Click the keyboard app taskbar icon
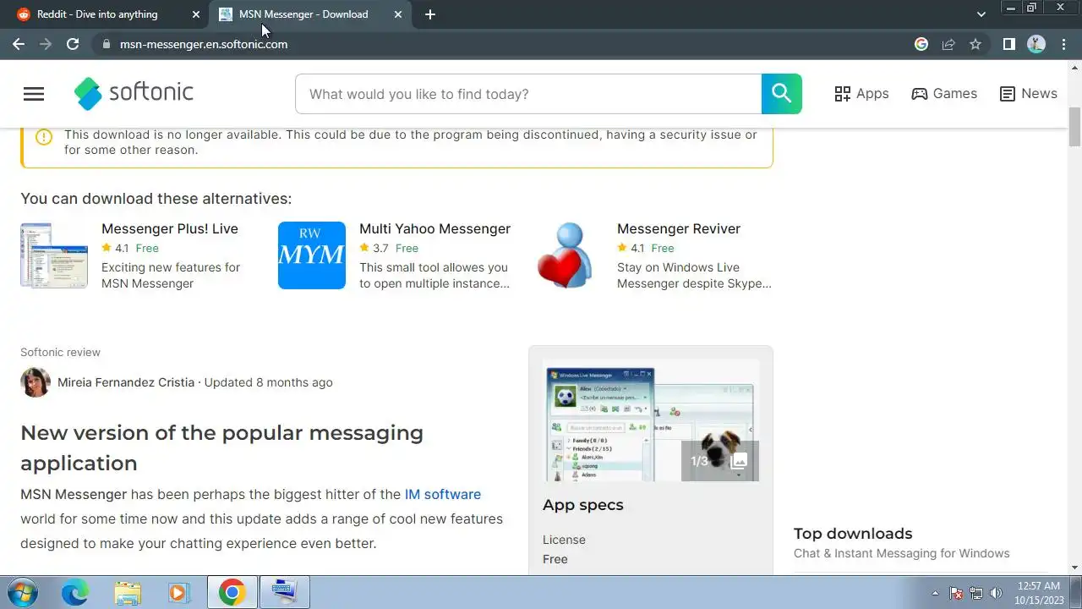1082x609 pixels. point(284,593)
